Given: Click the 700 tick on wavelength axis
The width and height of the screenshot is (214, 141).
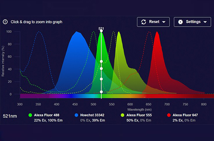Looking at the screenshot, I should (x=167, y=105).
